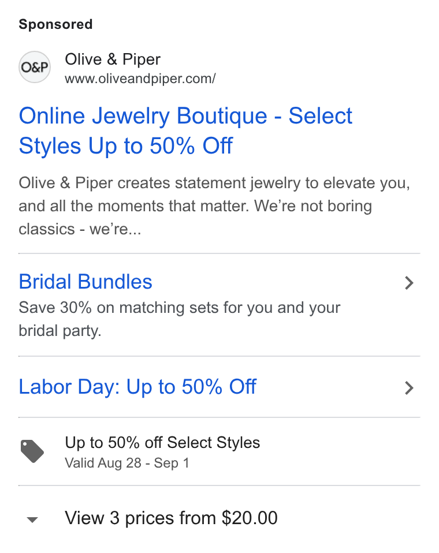The height and width of the screenshot is (553, 439).
Task: Open the Online Jewelry Boutique headline line
Action: pos(185,116)
